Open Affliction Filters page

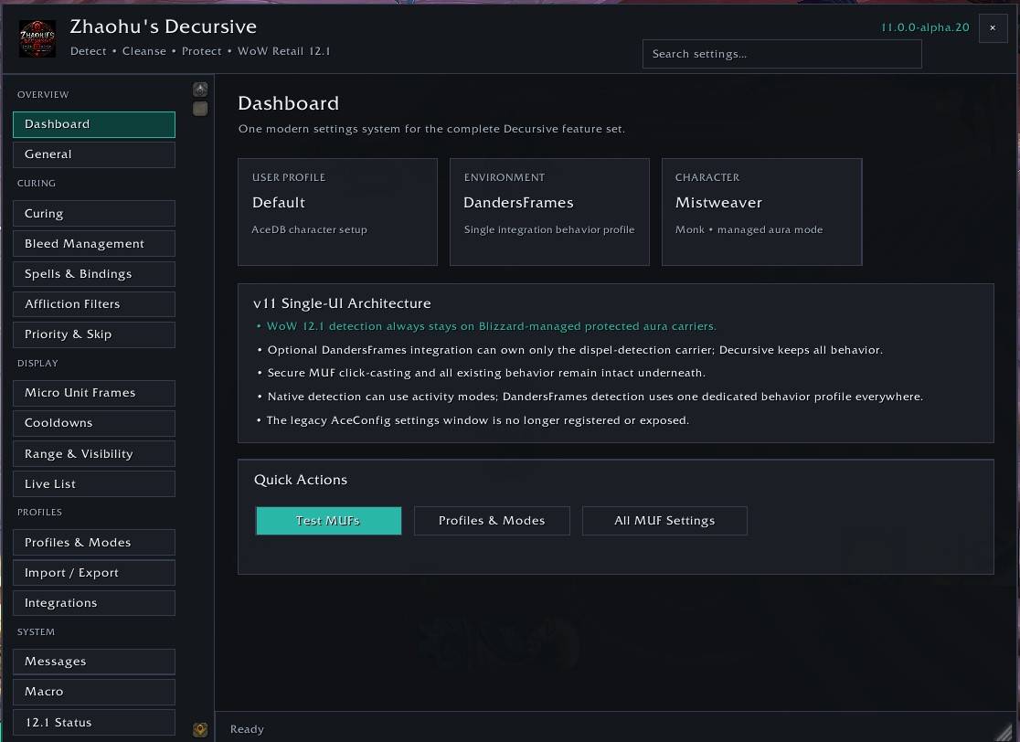[93, 304]
